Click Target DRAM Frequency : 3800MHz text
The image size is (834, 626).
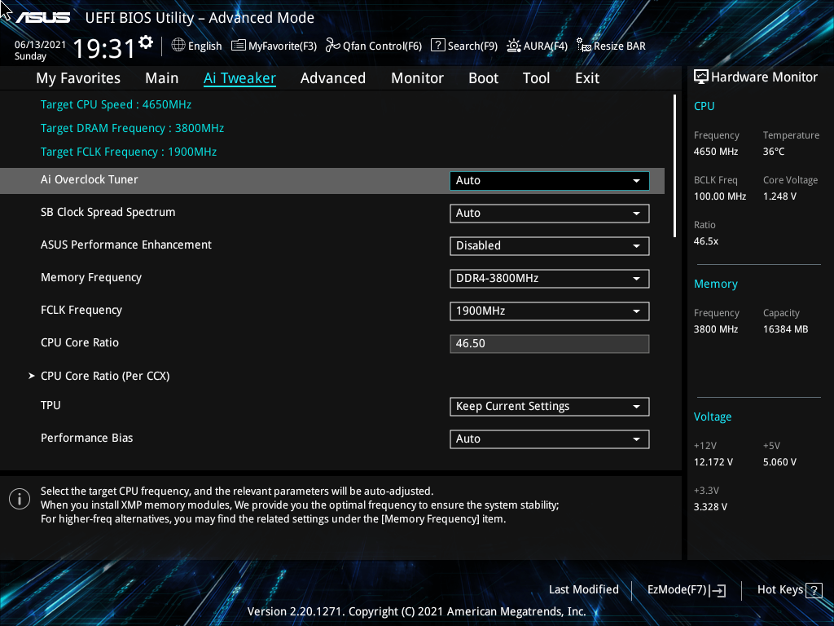pyautogui.click(x=132, y=128)
